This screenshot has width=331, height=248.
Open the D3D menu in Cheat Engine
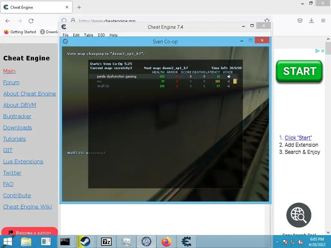coord(101,35)
